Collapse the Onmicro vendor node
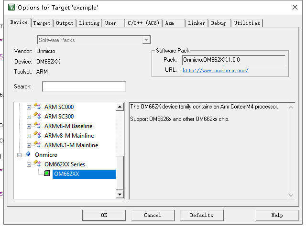Screen dimensions: 306x228 19,155
